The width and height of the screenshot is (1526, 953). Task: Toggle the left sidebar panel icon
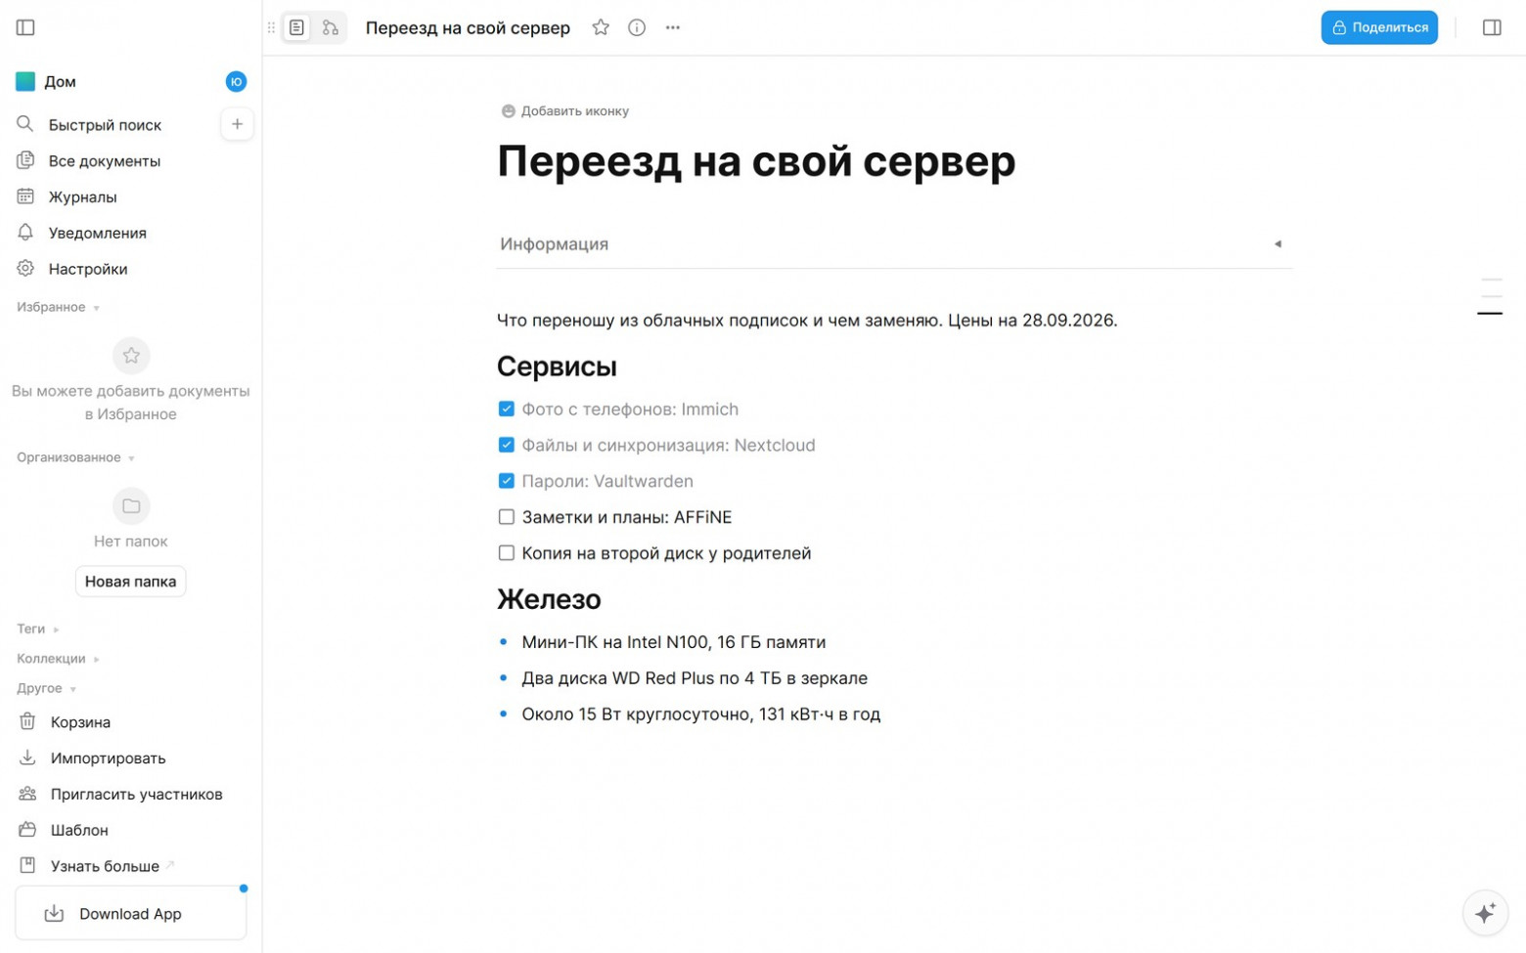pos(25,27)
